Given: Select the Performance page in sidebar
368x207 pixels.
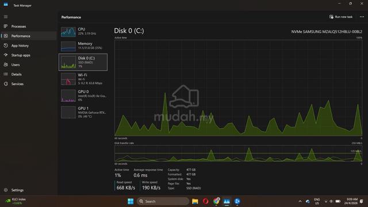Looking at the screenshot, I should 28,36.
